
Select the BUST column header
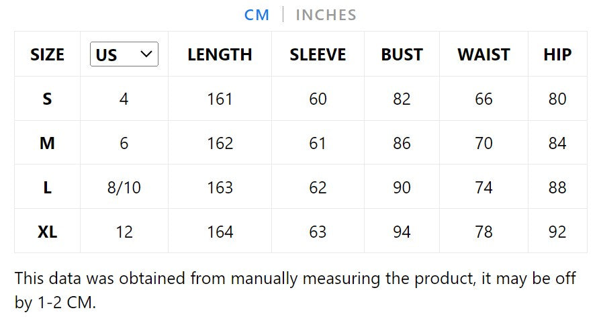[402, 54]
